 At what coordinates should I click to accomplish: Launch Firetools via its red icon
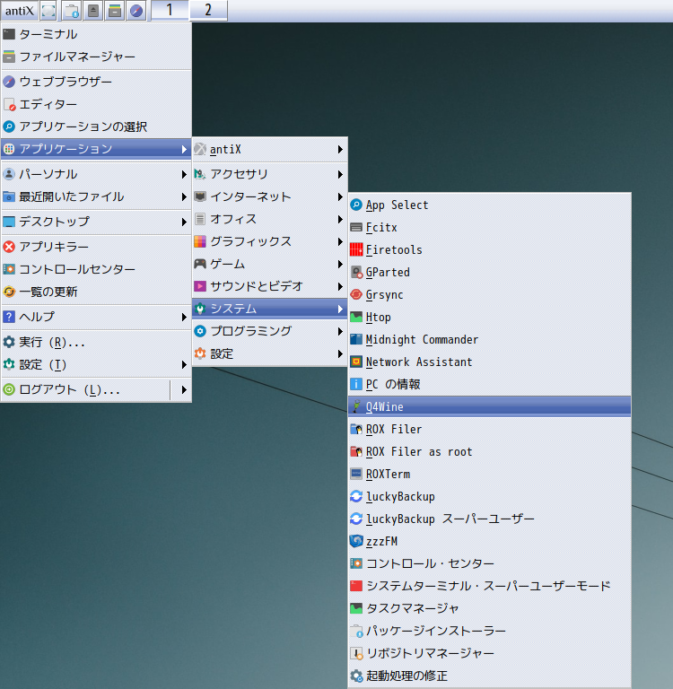356,249
